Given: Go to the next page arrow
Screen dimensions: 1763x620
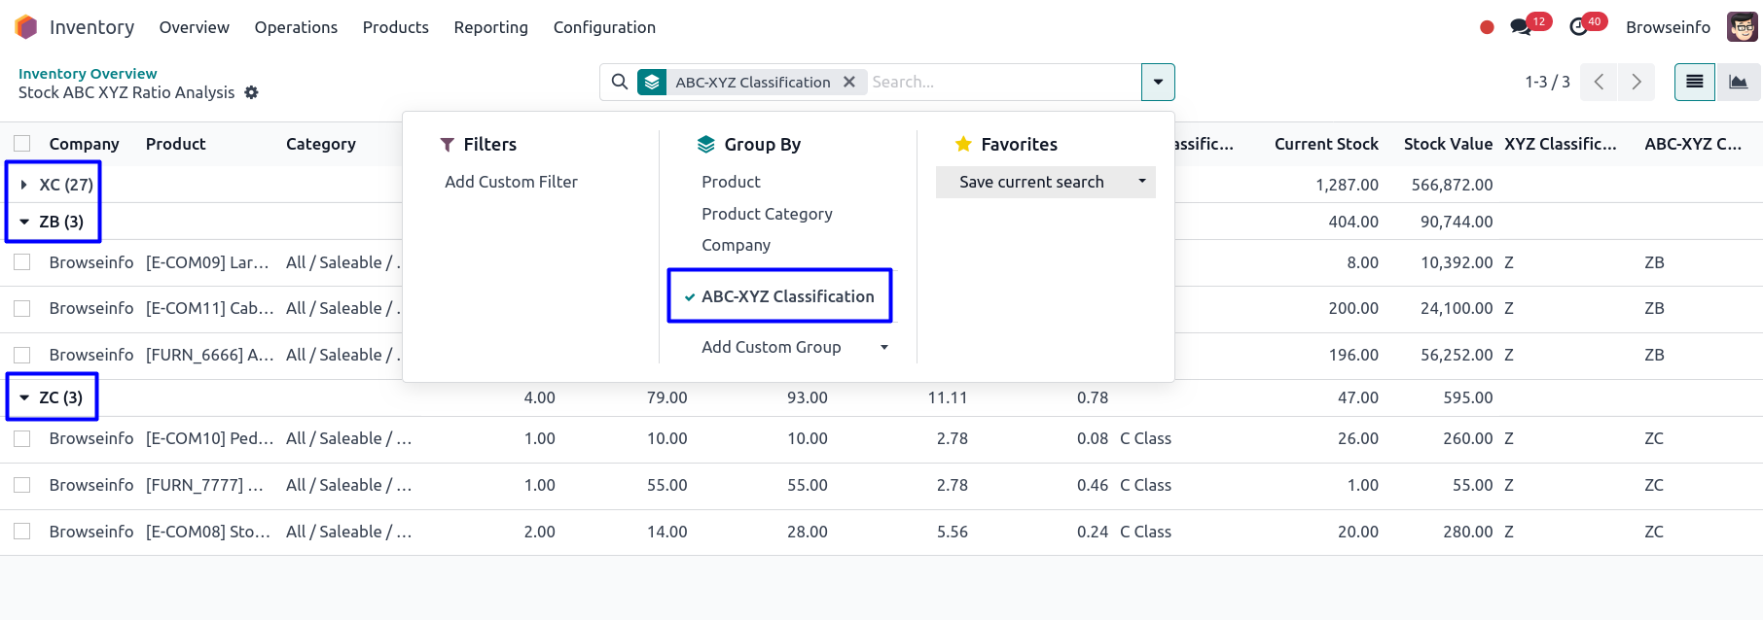Looking at the screenshot, I should [1637, 83].
